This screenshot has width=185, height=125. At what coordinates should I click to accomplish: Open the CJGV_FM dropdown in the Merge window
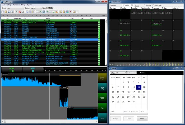118,73
